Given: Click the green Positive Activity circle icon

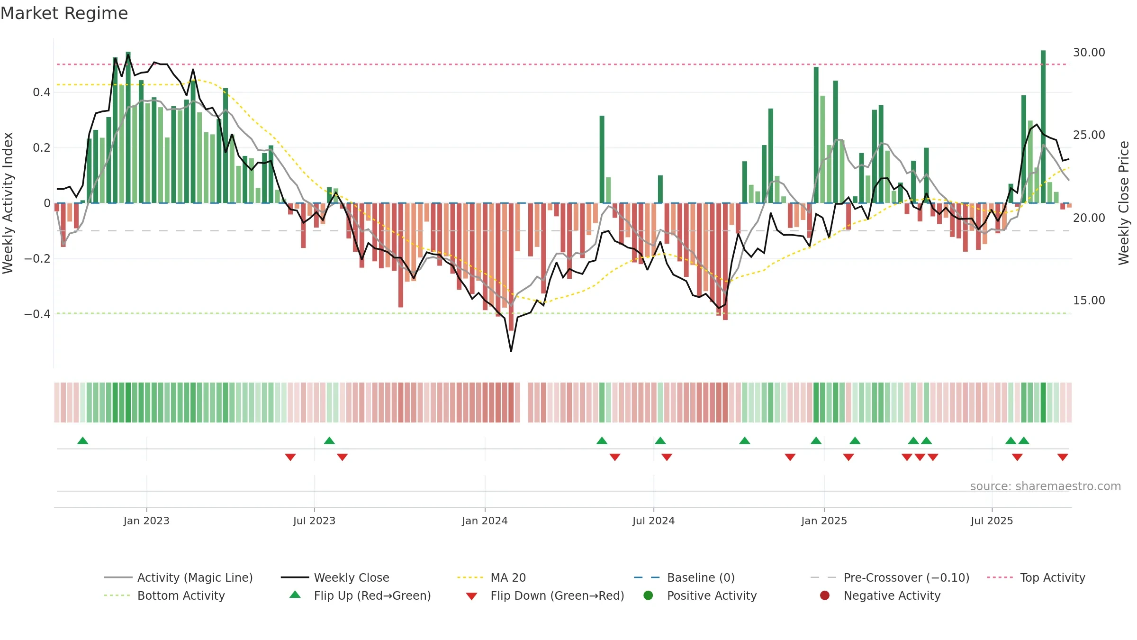Looking at the screenshot, I should pos(648,595).
